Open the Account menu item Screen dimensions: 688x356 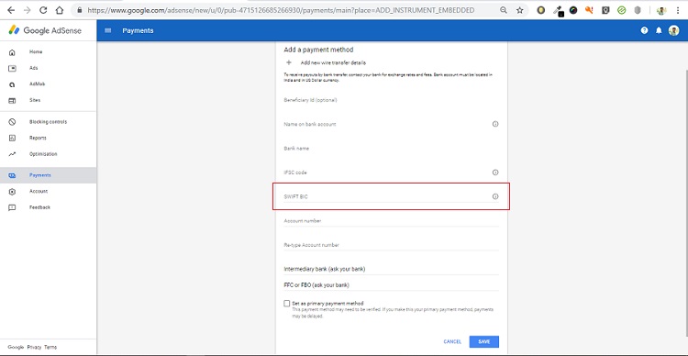click(49, 192)
